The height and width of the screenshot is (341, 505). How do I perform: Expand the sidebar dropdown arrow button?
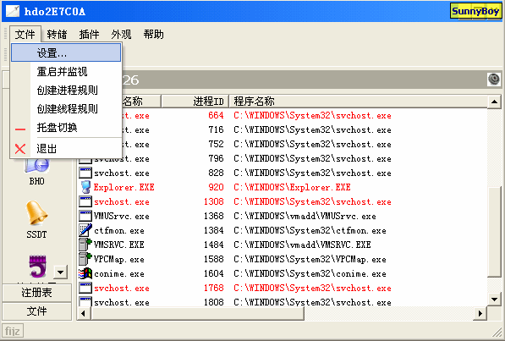pyautogui.click(x=60, y=272)
